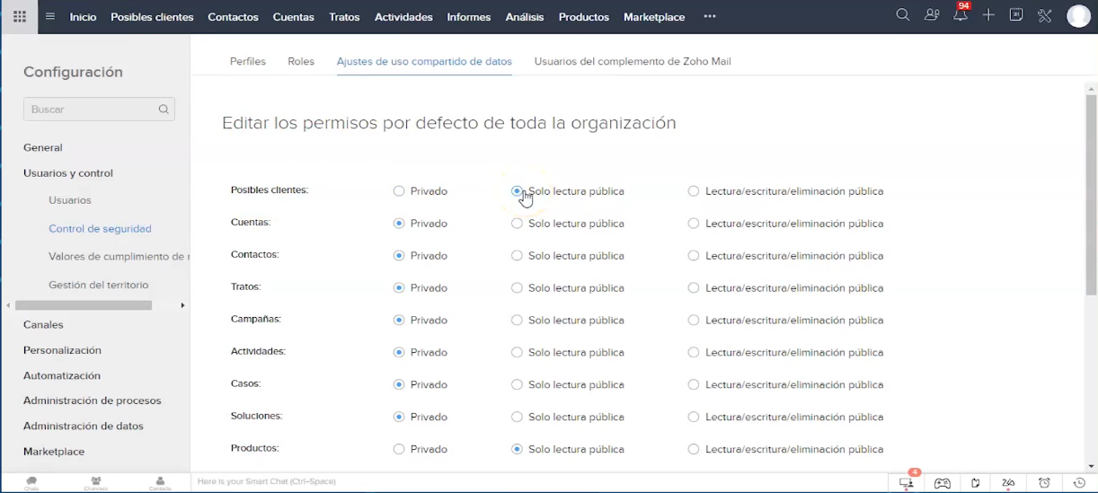Viewport: 1098px width, 493px height.
Task: Open the Informes module in top navigation
Action: pos(469,16)
